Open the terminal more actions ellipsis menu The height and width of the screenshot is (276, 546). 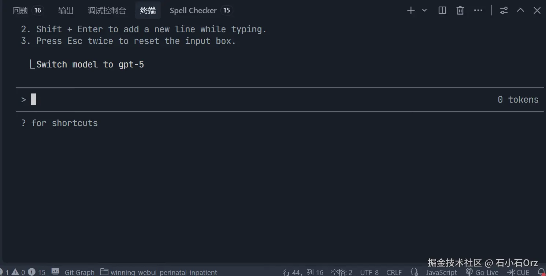tap(478, 11)
